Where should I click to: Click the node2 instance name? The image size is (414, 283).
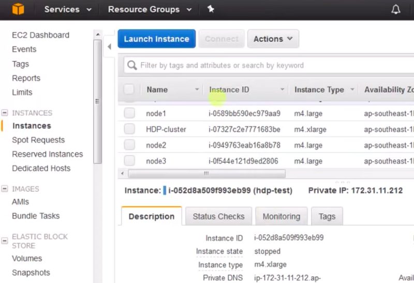(156, 145)
